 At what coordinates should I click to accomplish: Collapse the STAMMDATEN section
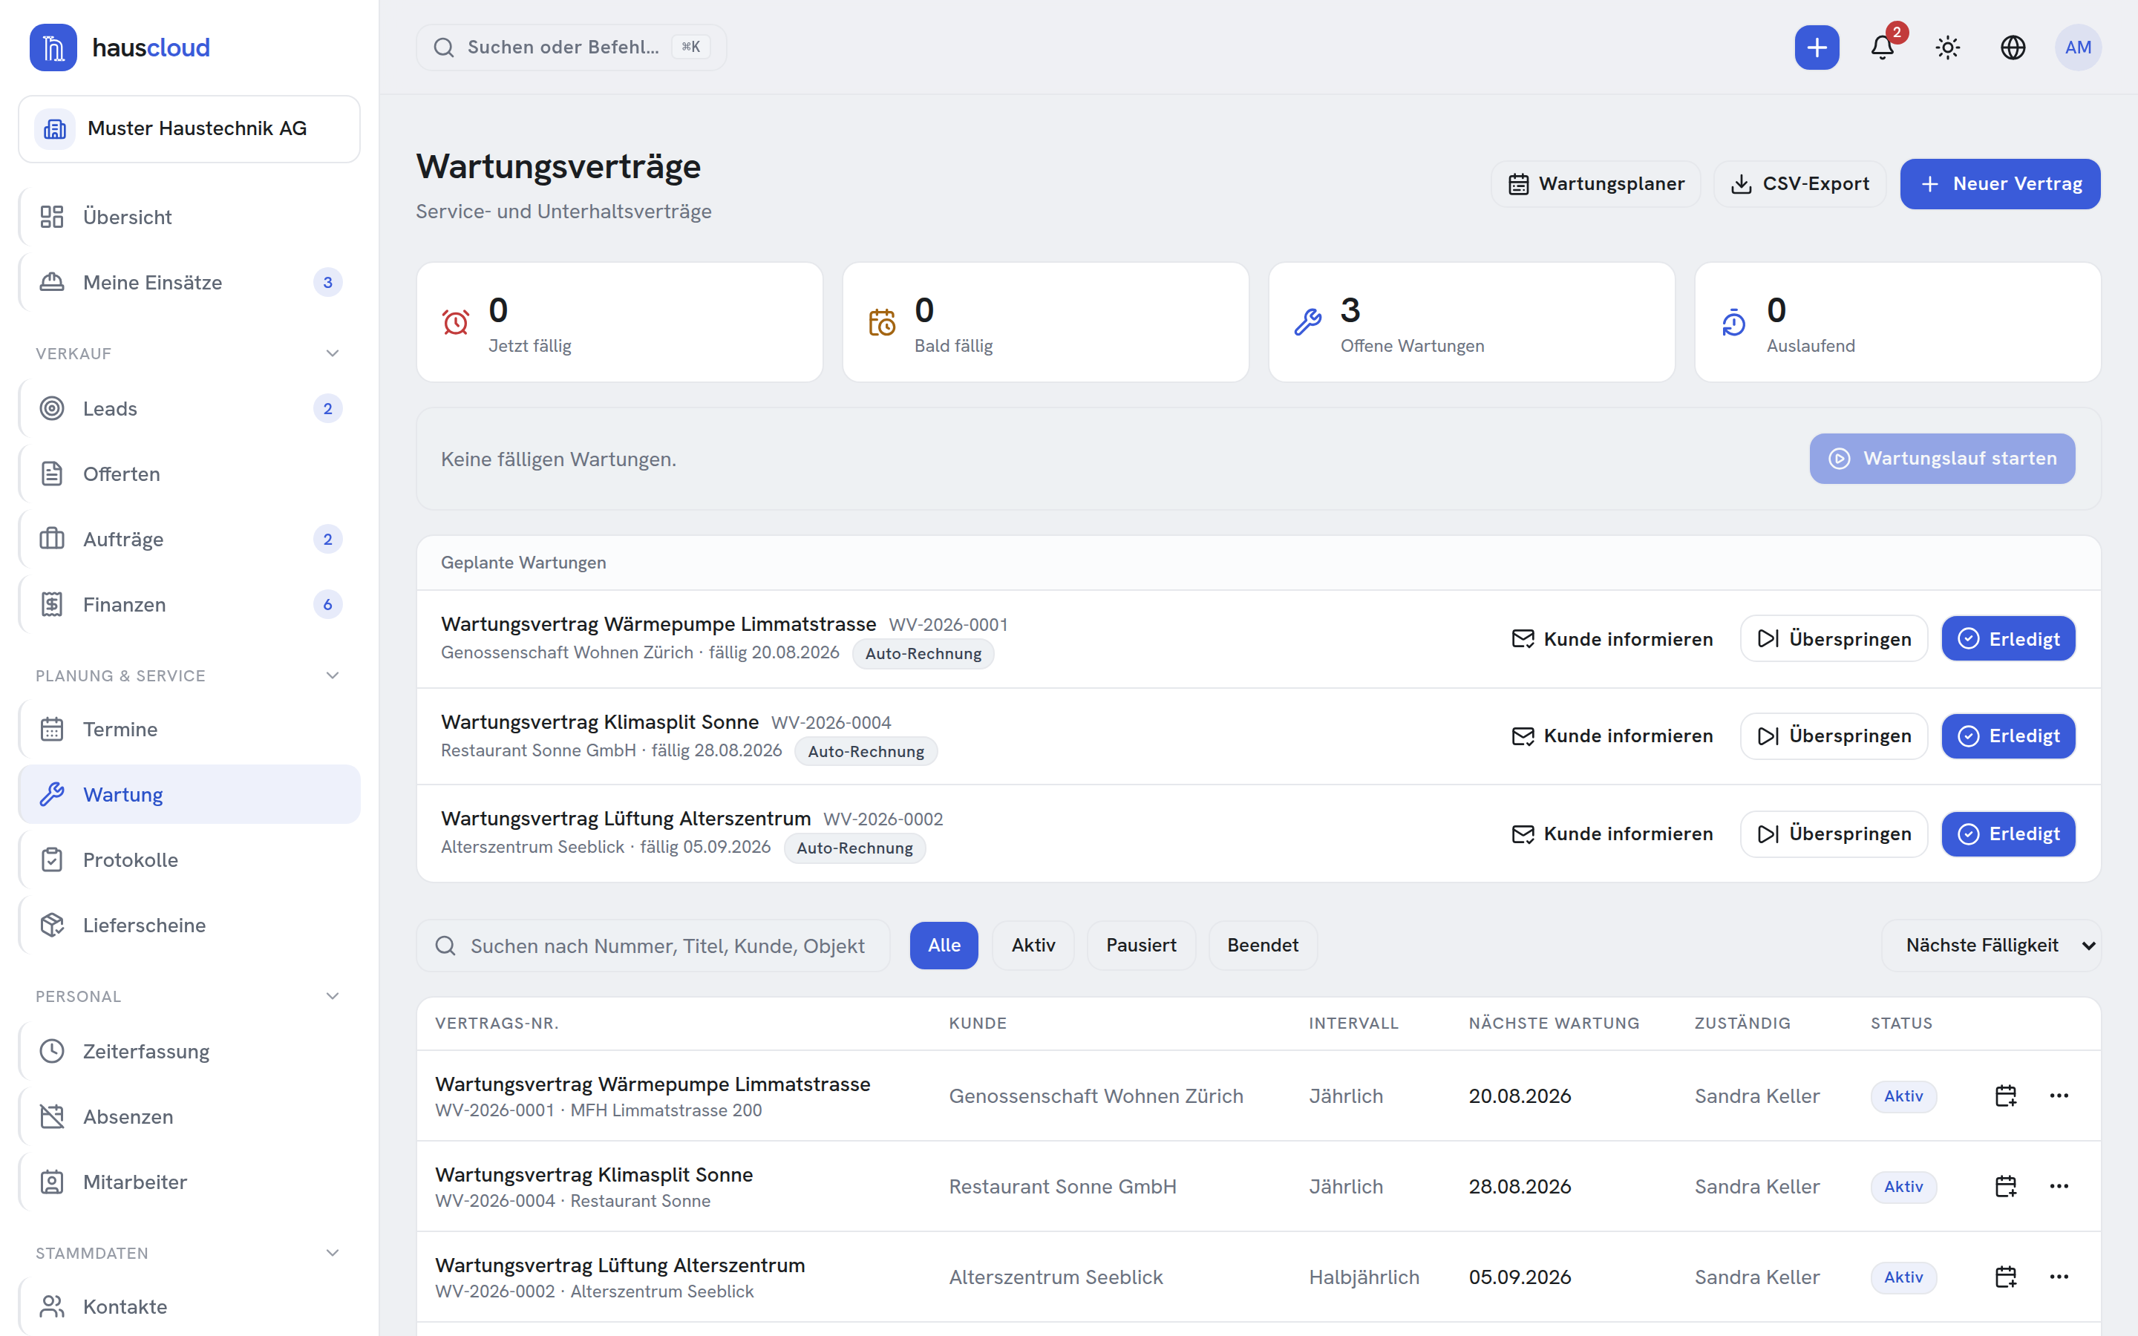pyautogui.click(x=332, y=1253)
